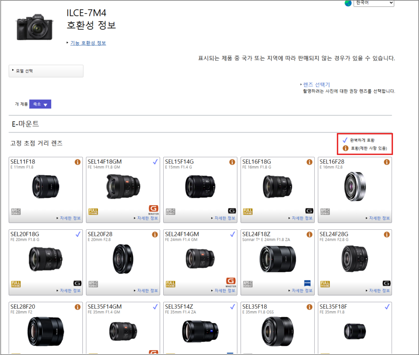Click the checkmark icon on SEL35F18F card

click(387, 307)
